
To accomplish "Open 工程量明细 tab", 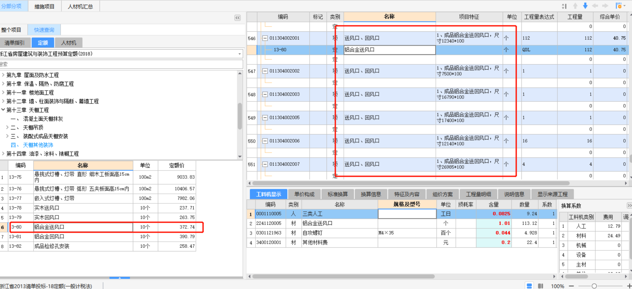I will tap(478, 194).
